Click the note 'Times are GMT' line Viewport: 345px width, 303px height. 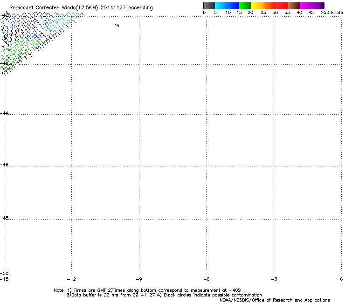pos(147,290)
